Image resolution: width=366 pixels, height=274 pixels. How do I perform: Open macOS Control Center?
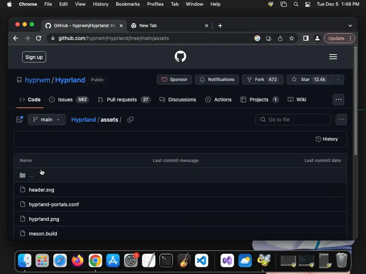(308, 4)
